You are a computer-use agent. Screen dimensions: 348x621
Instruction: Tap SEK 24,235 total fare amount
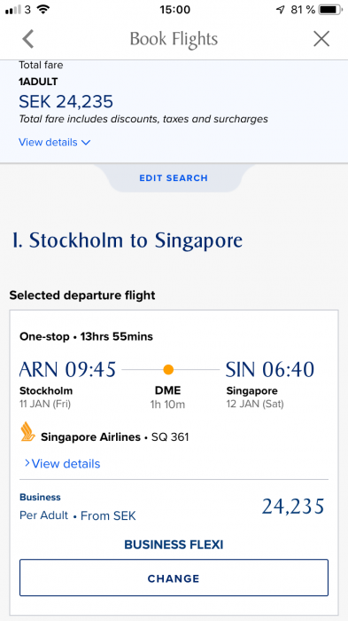[66, 102]
